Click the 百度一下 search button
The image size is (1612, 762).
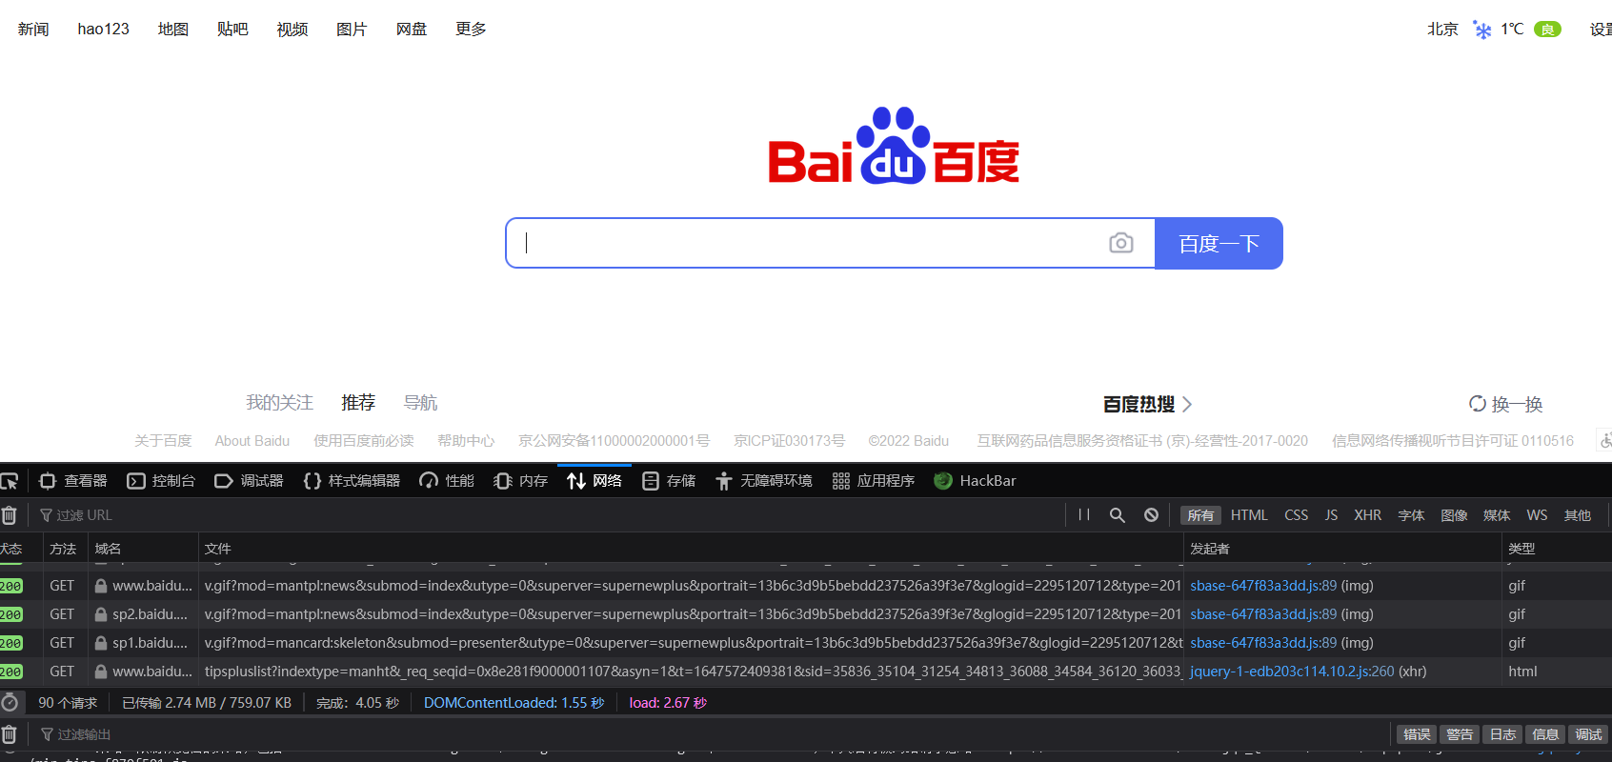(1219, 244)
